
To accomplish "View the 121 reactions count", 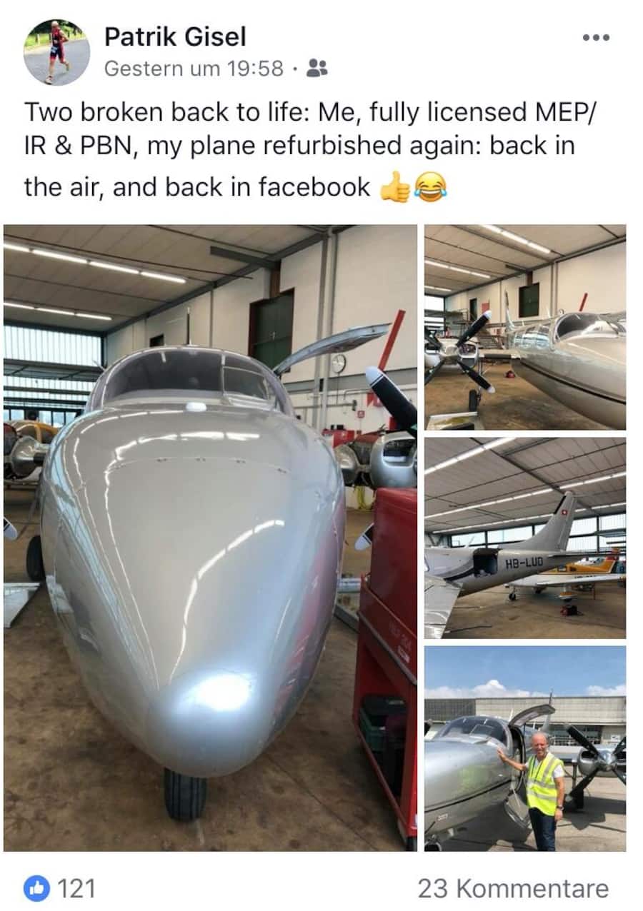I will click(76, 889).
